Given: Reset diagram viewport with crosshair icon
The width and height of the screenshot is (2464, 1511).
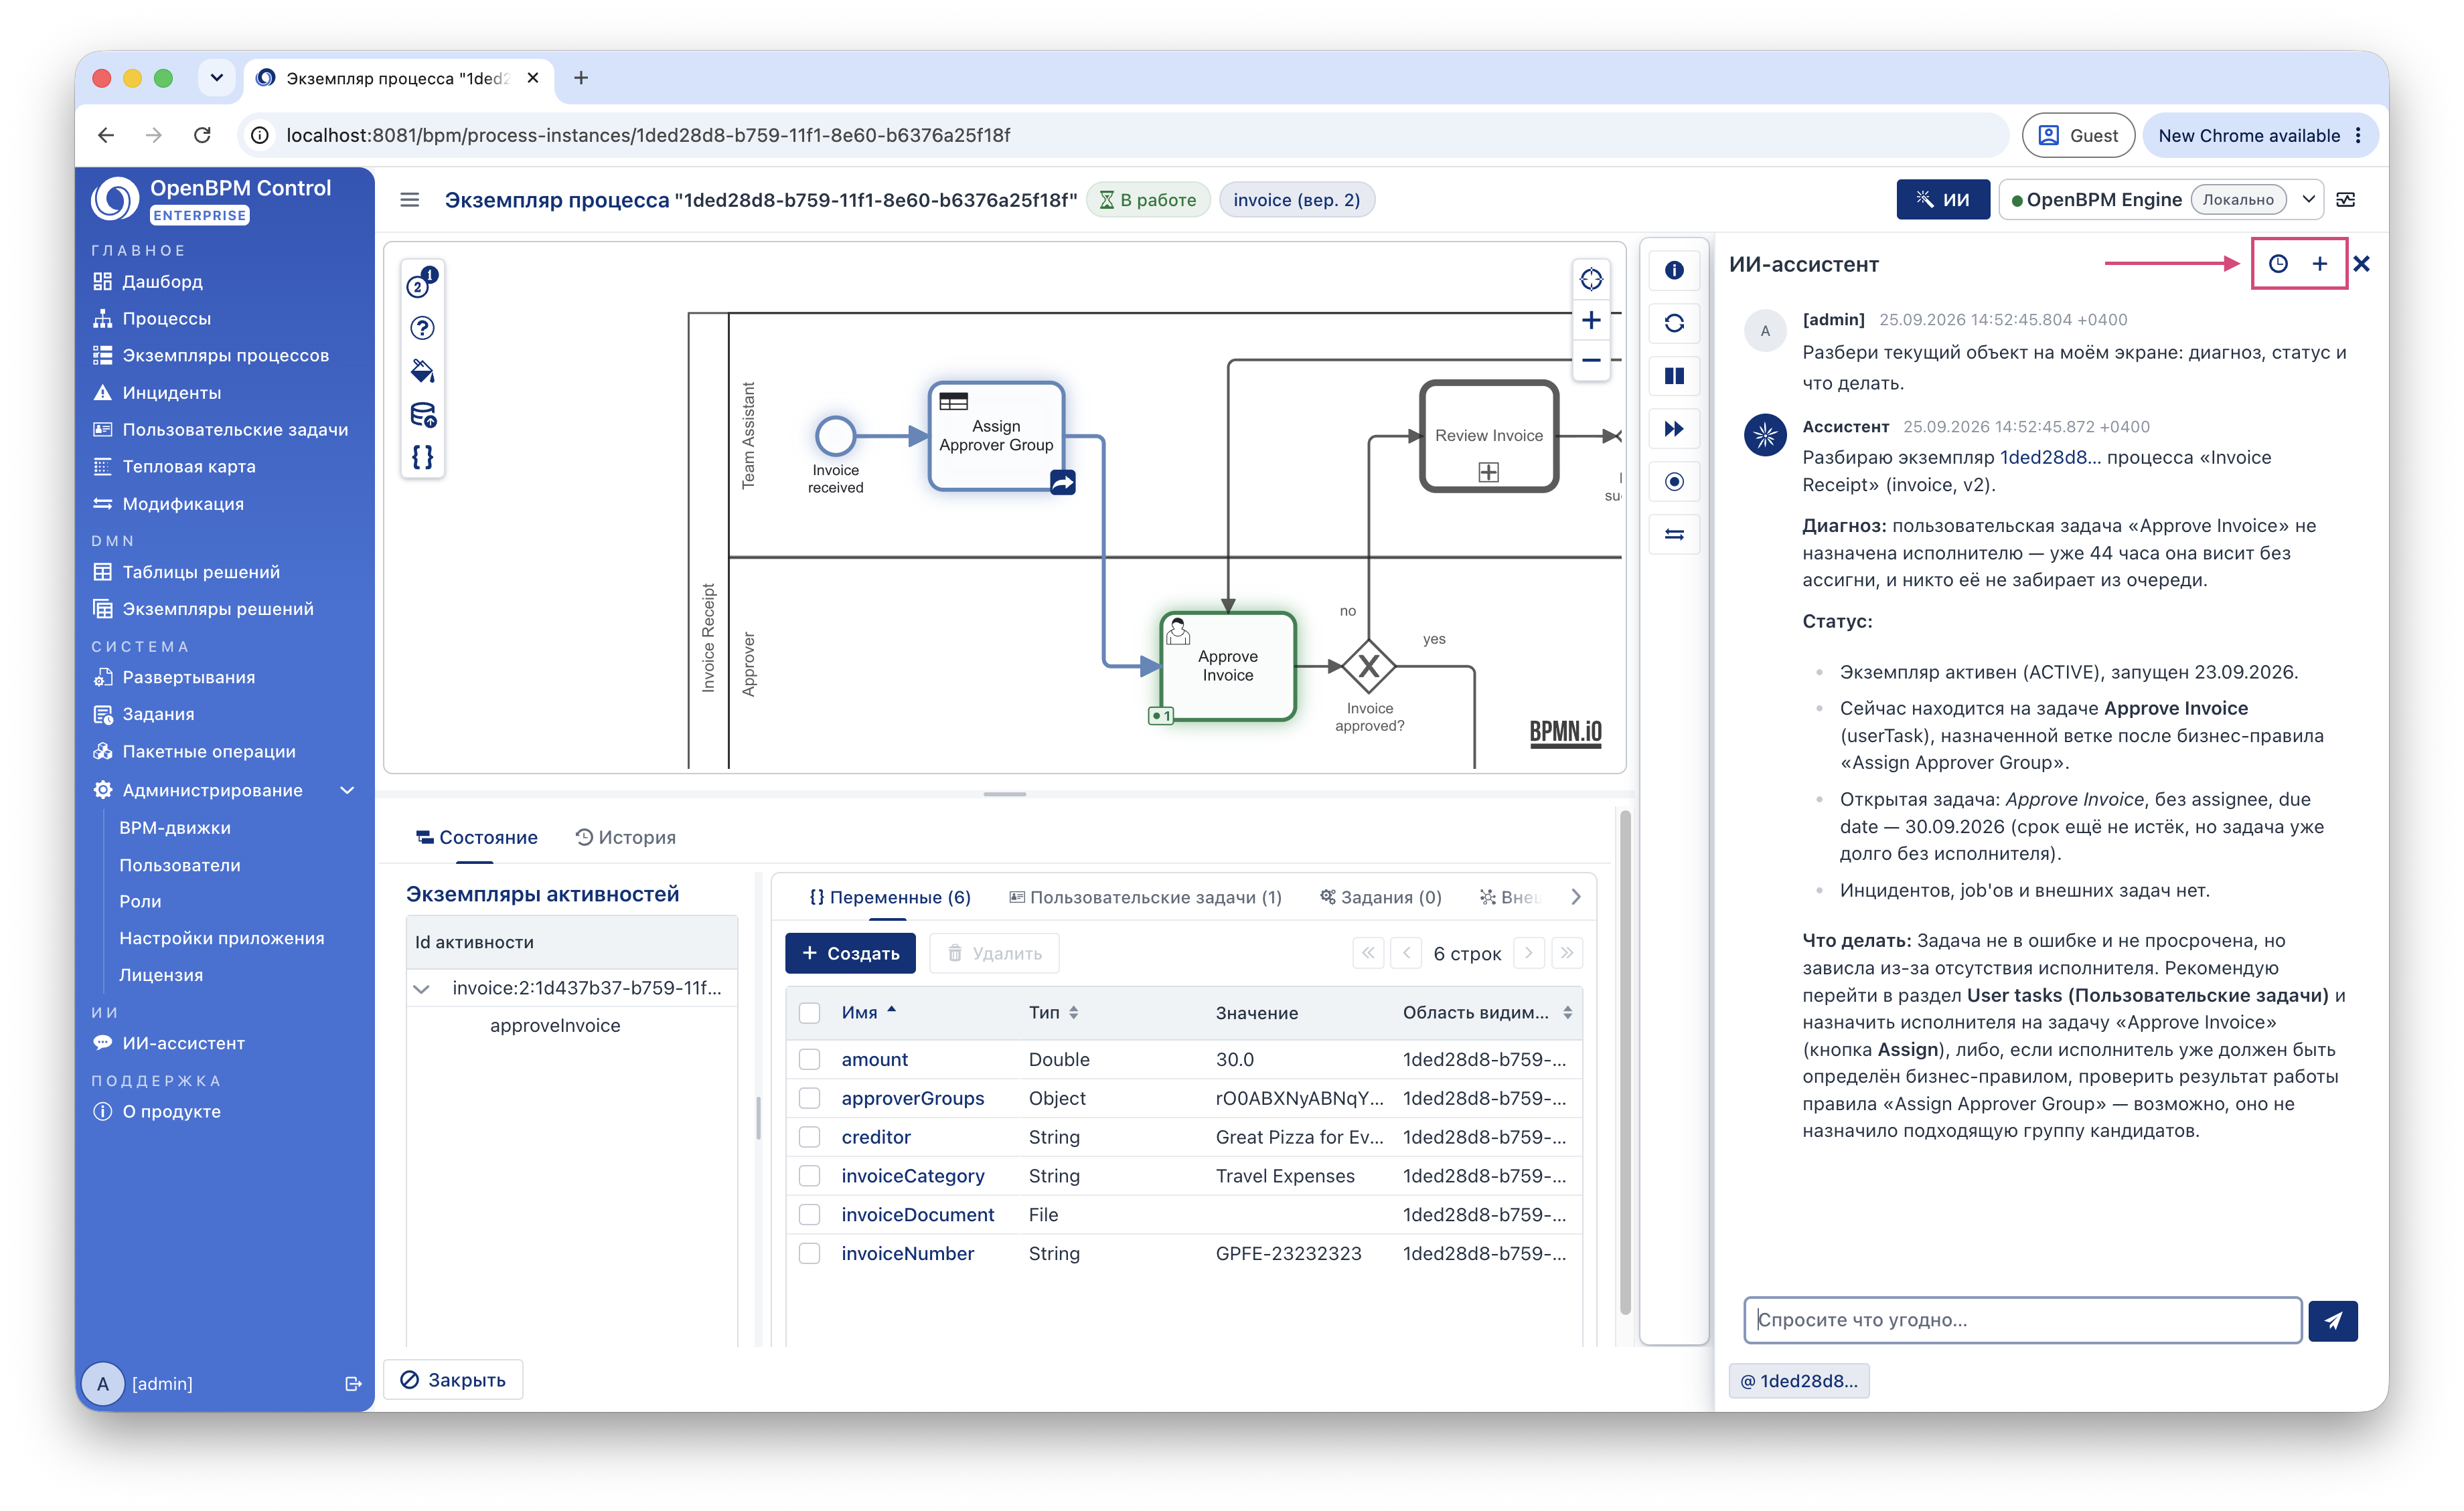Looking at the screenshot, I should (1590, 279).
